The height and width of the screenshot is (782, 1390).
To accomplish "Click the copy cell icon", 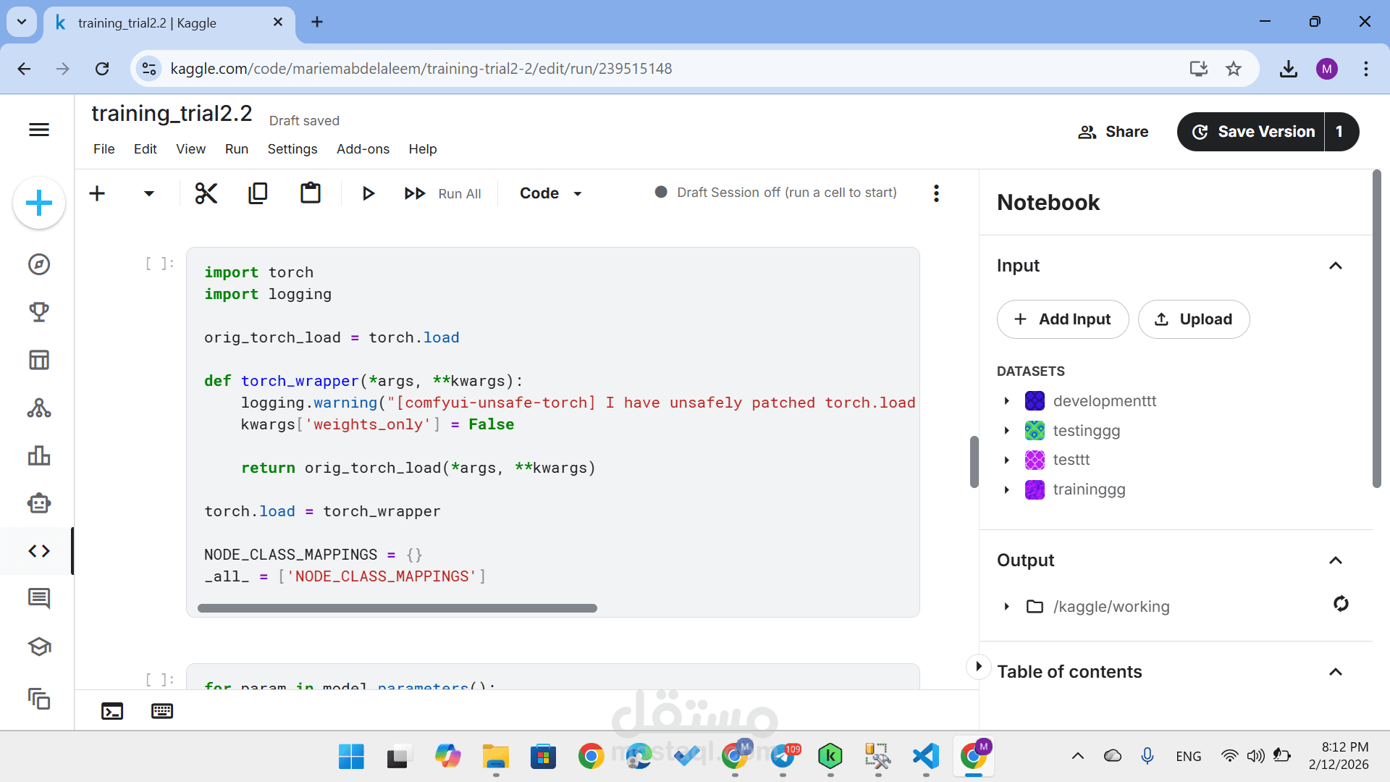I will point(258,193).
